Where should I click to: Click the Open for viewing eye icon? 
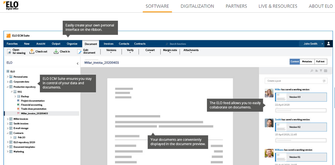point(9,52)
